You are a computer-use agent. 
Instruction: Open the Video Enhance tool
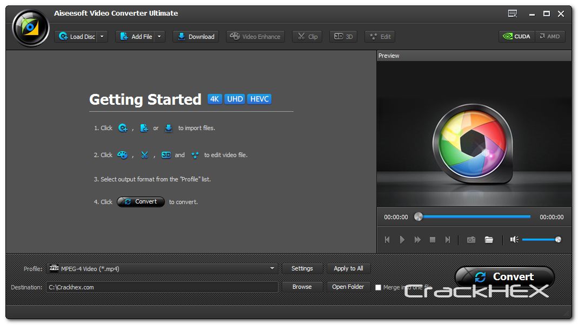[255, 37]
